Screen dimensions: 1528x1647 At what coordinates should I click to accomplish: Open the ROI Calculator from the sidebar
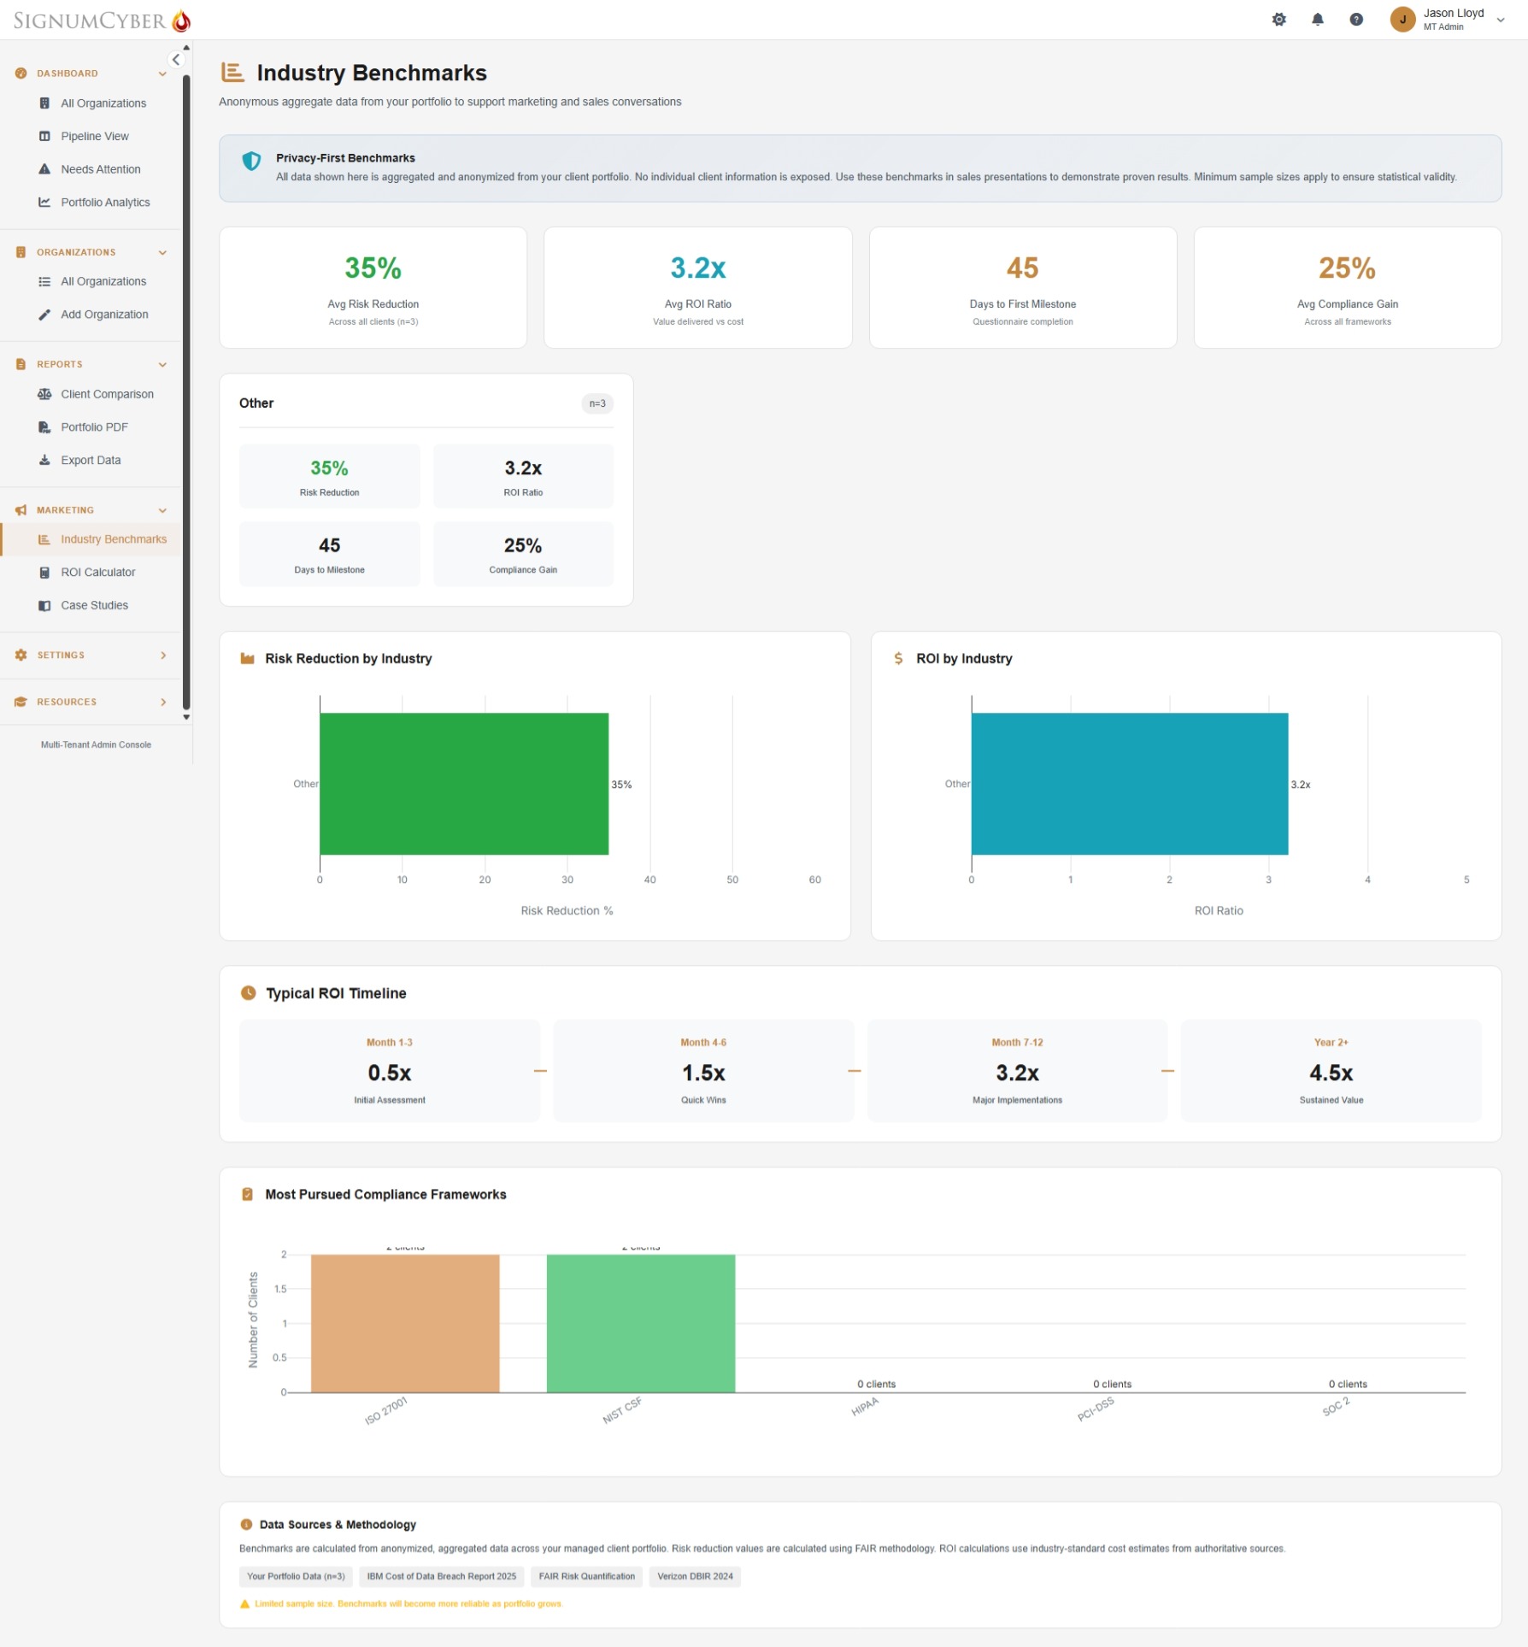pos(97,572)
